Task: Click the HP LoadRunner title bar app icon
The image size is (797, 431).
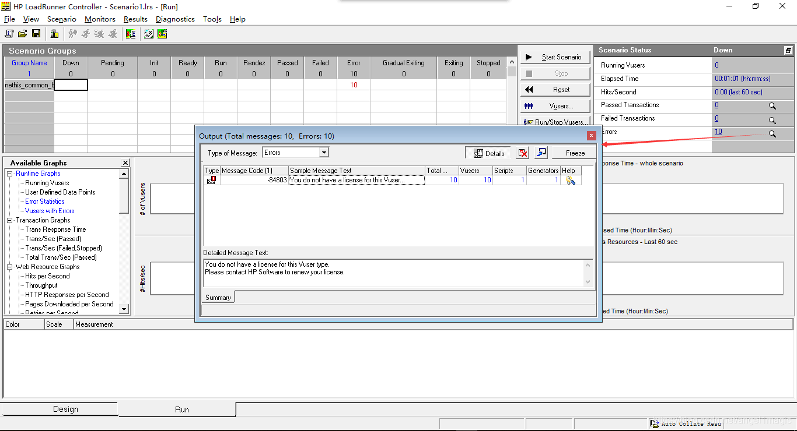Action: pyautogui.click(x=6, y=6)
